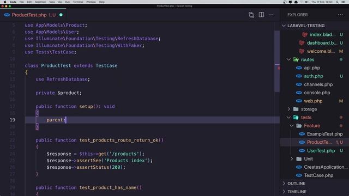Image resolution: width=349 pixels, height=196 pixels.
Task: Click the PHP icon beside api.php
Action: click(x=299, y=68)
